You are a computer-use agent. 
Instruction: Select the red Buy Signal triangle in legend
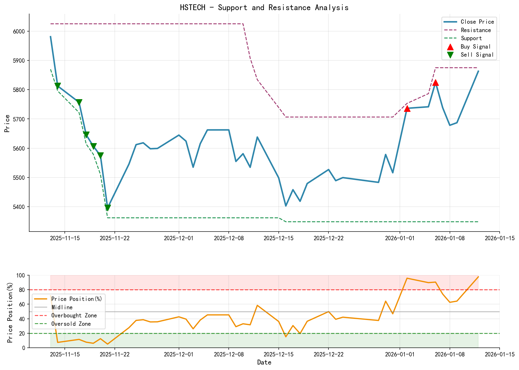450,46
